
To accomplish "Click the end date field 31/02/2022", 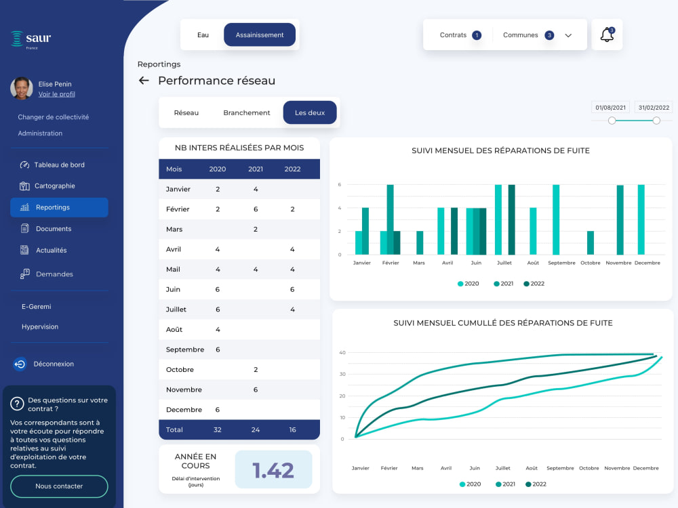I will (x=654, y=108).
